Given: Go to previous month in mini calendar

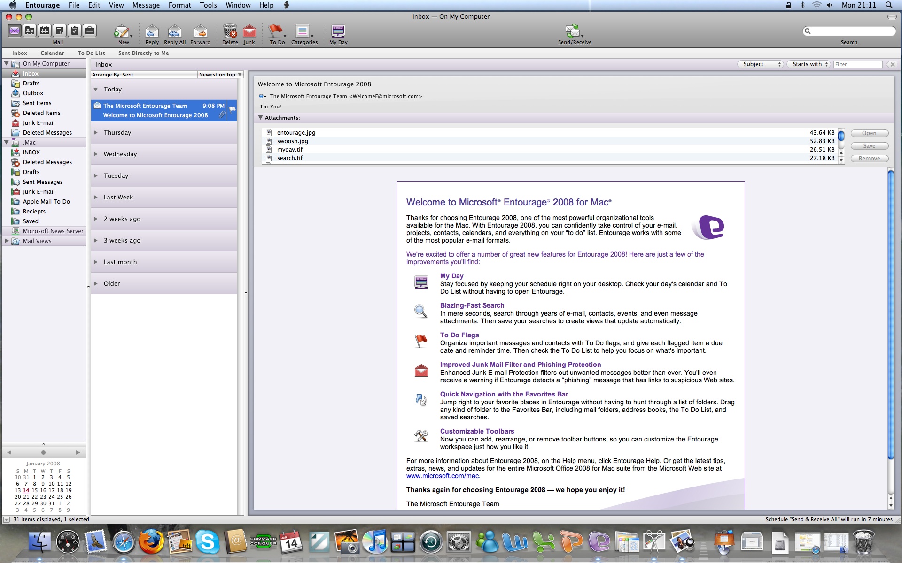Looking at the screenshot, I should click(9, 452).
